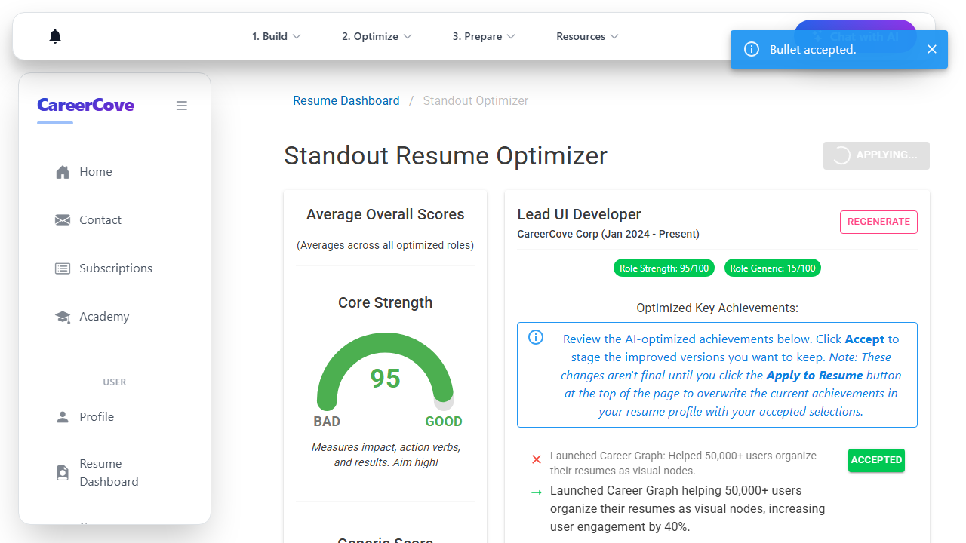Click Resume Dashboard breadcrumb link
The height and width of the screenshot is (543, 966).
[x=346, y=101]
